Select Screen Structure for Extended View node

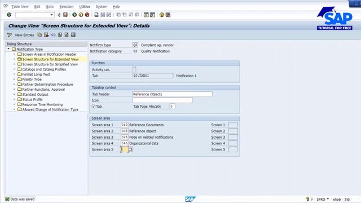click(x=50, y=59)
